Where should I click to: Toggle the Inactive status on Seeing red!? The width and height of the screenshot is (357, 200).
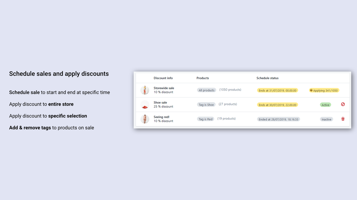[326, 119]
